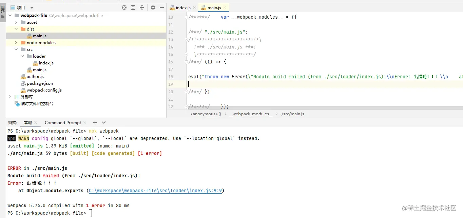The width and height of the screenshot is (463, 218).
Task: Click ./src/main.js breadcrumb
Action: pos(292,114)
